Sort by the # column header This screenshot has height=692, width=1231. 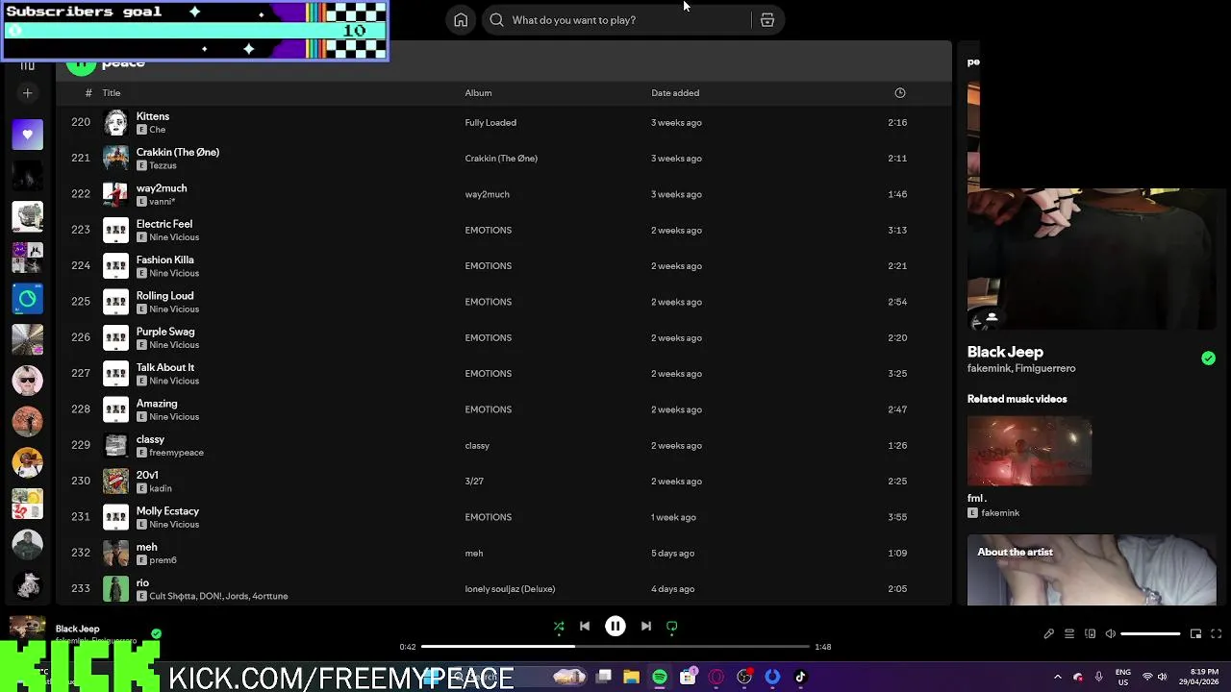pyautogui.click(x=88, y=93)
